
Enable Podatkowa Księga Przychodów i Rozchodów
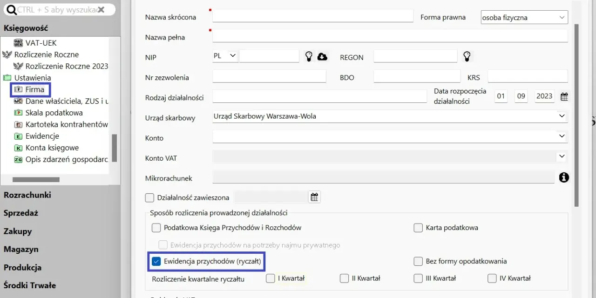[x=156, y=228]
